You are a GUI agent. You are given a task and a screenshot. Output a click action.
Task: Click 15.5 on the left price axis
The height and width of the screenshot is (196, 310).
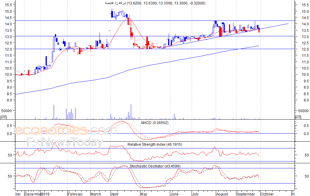click(9, 5)
